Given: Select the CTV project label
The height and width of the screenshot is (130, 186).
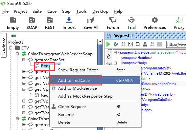Looking at the screenshot, I should tap(25, 48).
